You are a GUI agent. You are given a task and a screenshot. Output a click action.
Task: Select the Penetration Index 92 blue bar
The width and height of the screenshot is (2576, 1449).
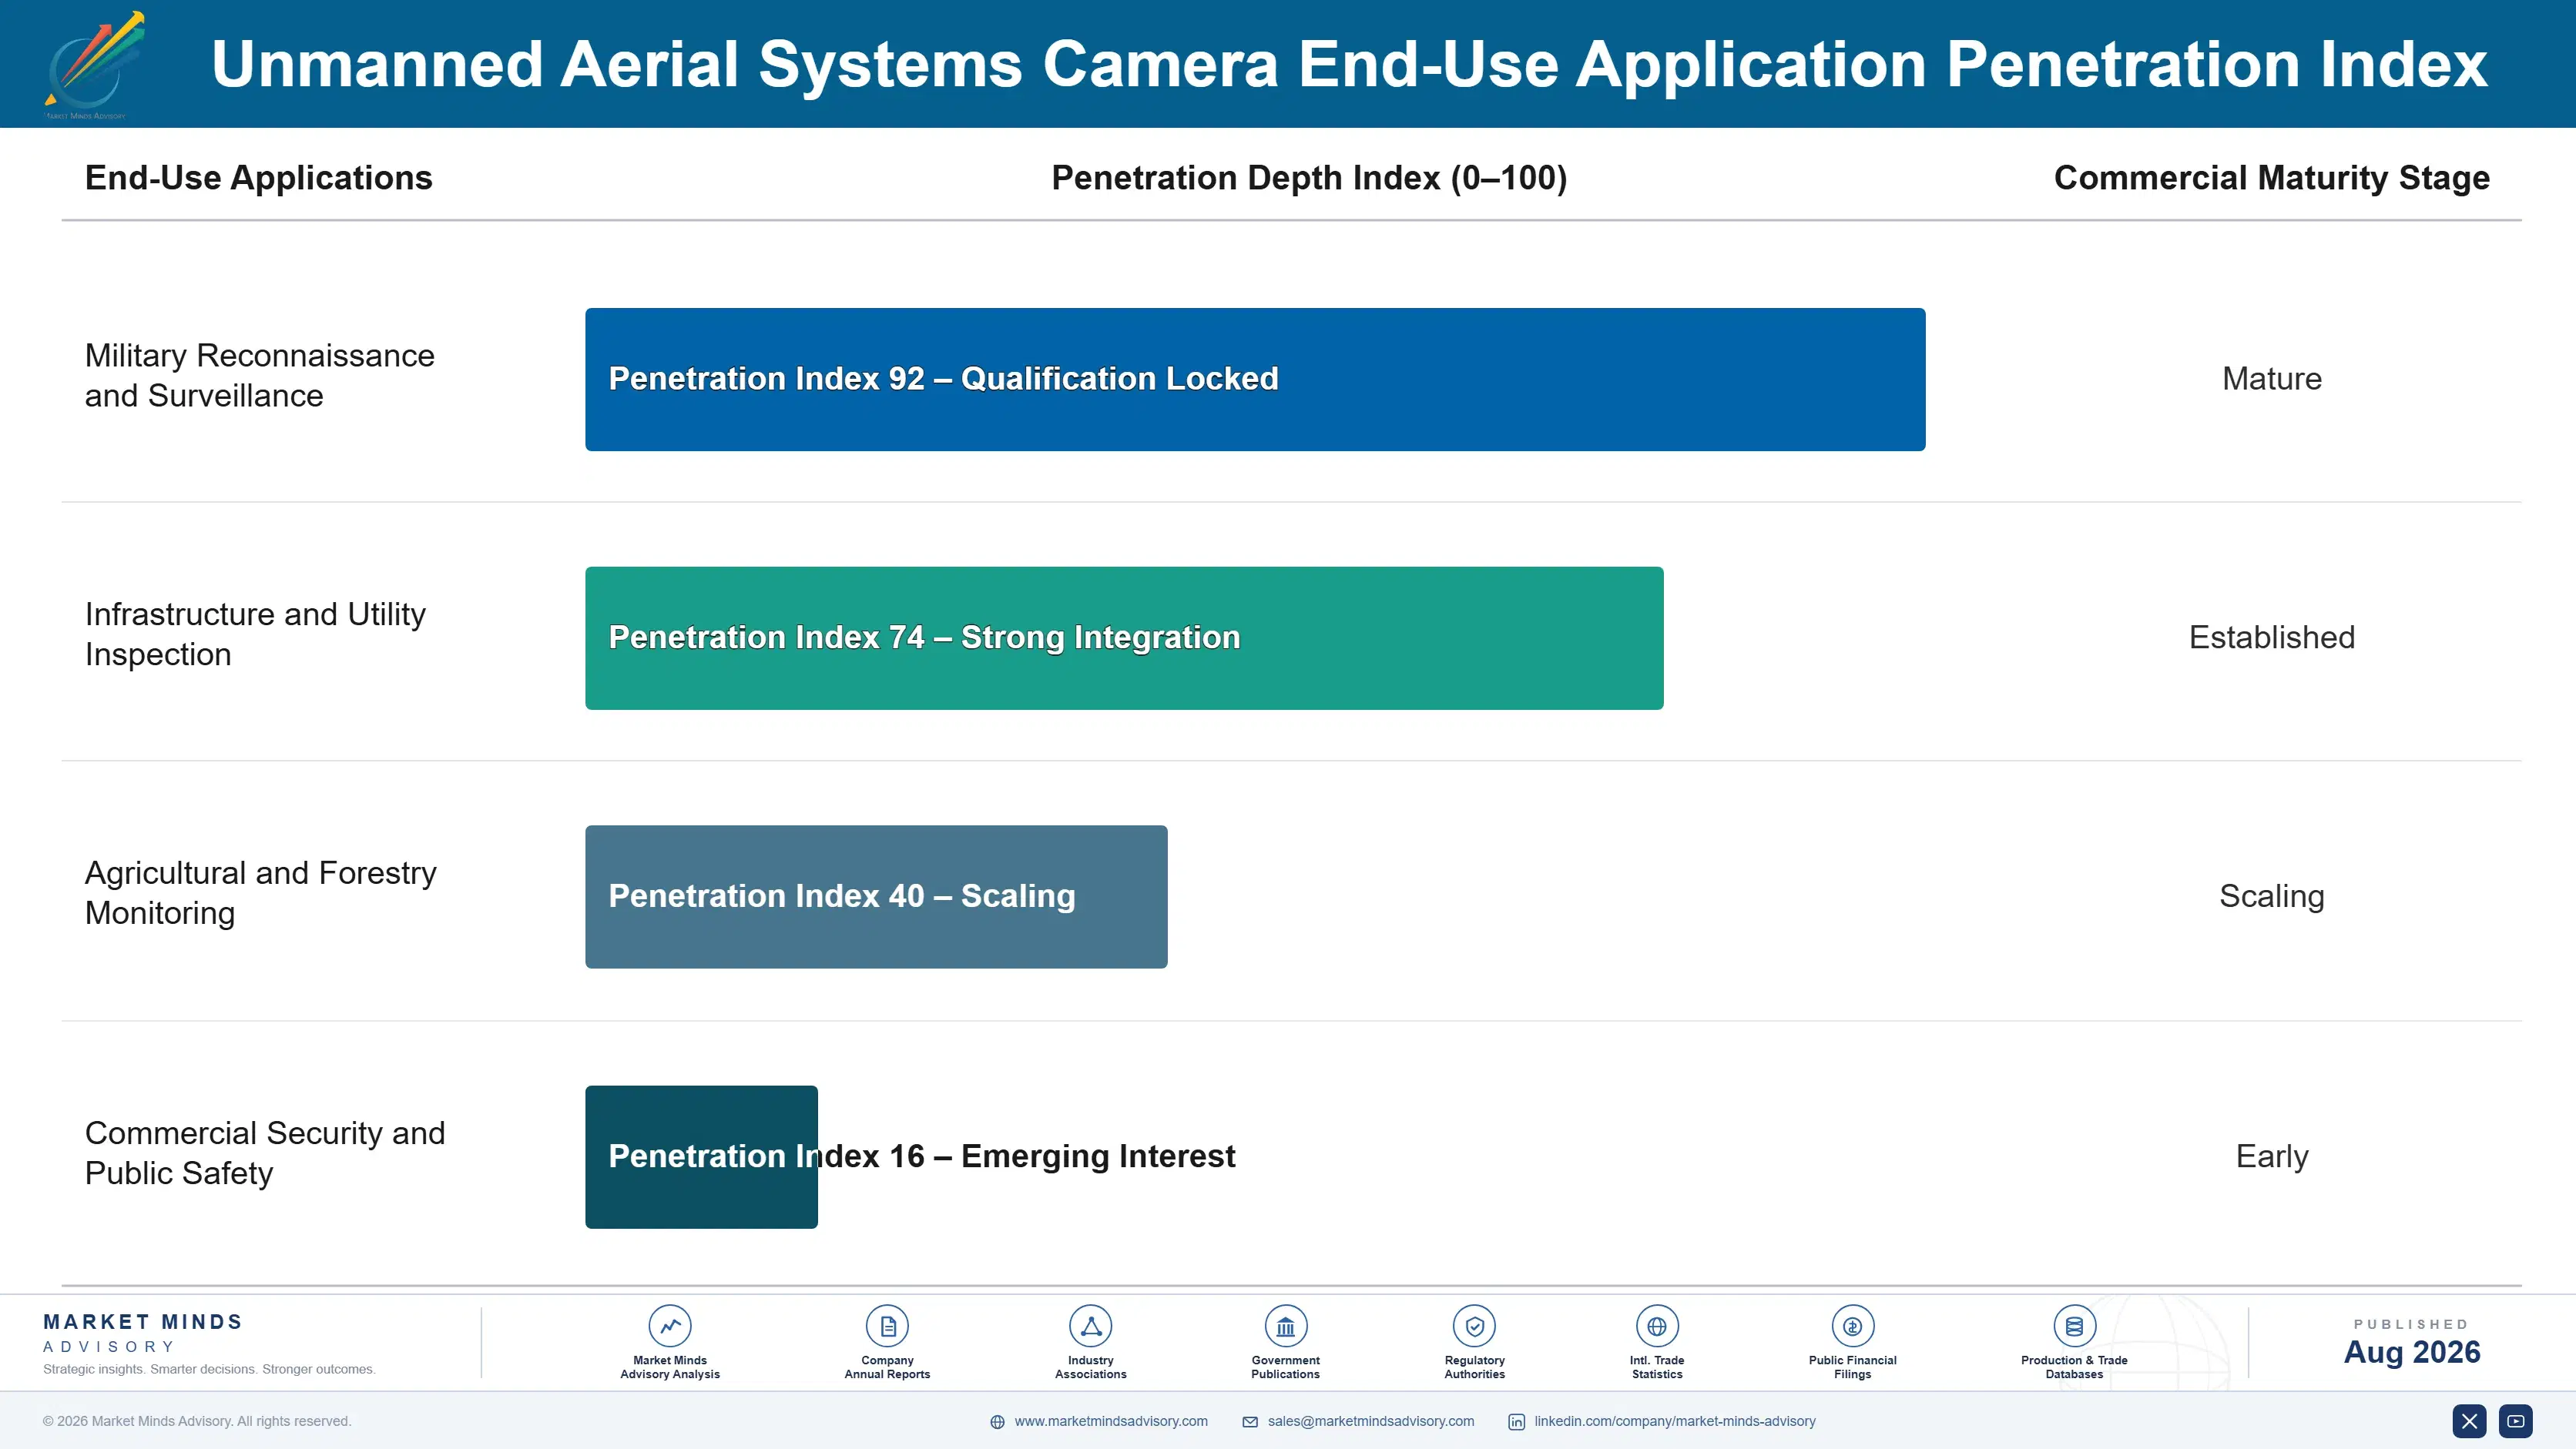(1255, 379)
